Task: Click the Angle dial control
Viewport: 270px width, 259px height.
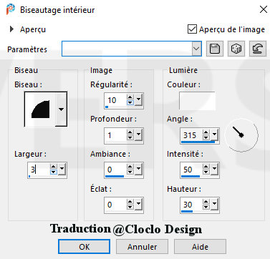Action: [241, 135]
